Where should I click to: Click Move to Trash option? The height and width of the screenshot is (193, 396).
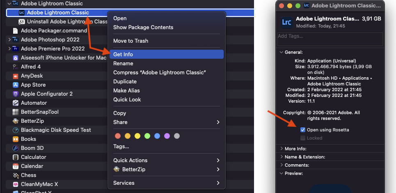point(130,41)
